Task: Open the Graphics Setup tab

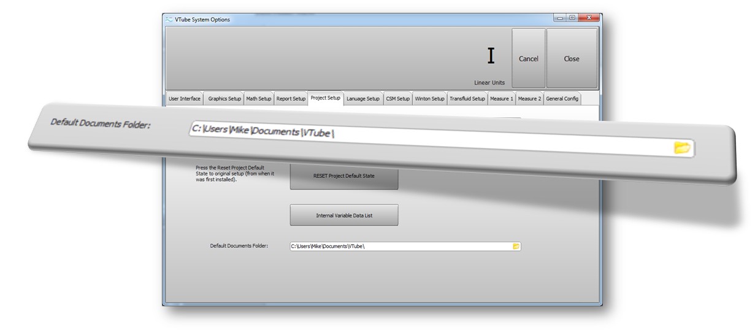Action: point(224,99)
